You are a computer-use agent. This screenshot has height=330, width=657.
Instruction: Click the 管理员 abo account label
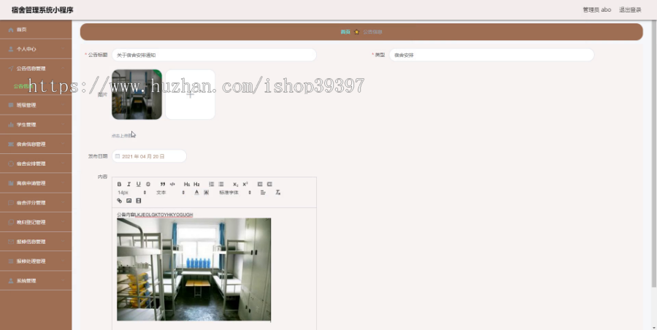(x=596, y=9)
